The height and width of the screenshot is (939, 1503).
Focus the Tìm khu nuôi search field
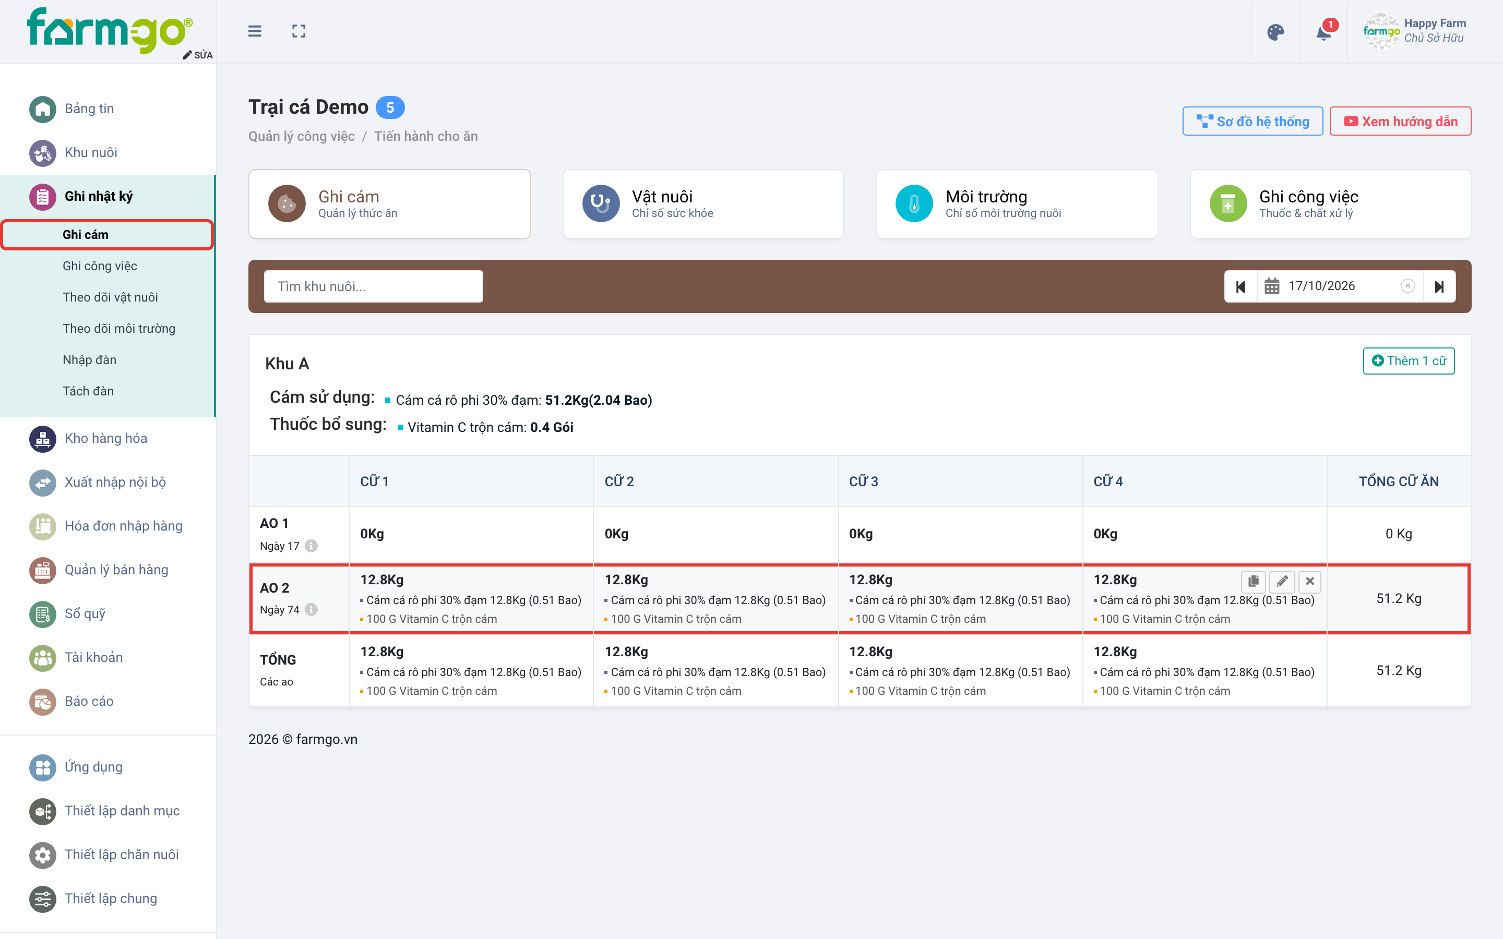373,286
